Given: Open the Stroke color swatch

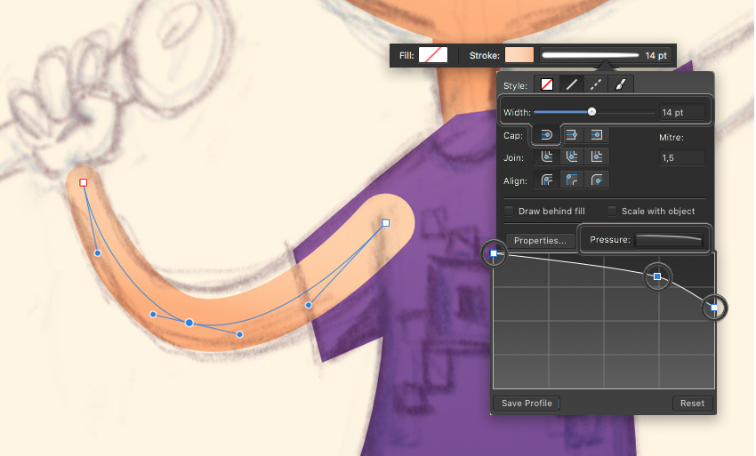Looking at the screenshot, I should coord(519,55).
